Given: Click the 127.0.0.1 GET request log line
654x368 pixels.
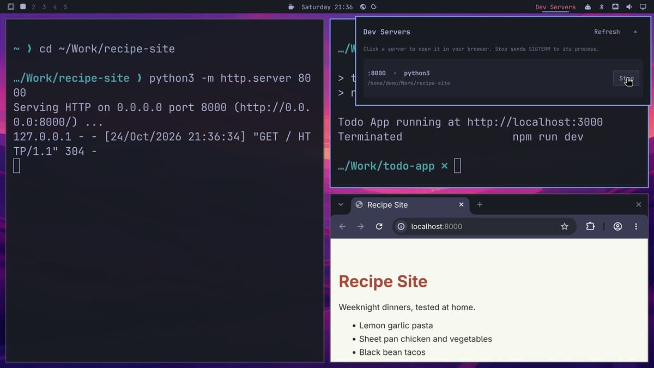Looking at the screenshot, I should point(162,143).
